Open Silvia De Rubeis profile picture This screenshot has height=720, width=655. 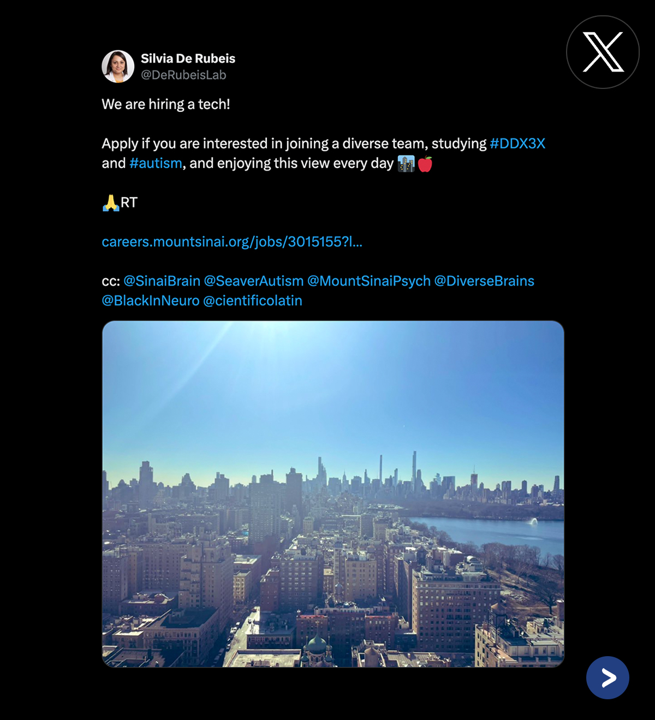point(118,67)
